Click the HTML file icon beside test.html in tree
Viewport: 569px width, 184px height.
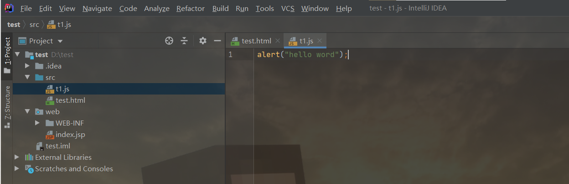pos(50,100)
